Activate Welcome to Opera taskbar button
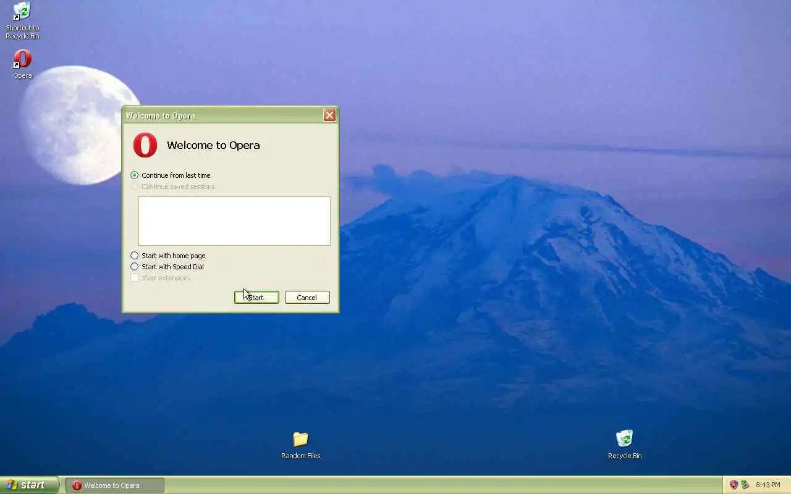Image resolution: width=791 pixels, height=494 pixels. [x=115, y=485]
